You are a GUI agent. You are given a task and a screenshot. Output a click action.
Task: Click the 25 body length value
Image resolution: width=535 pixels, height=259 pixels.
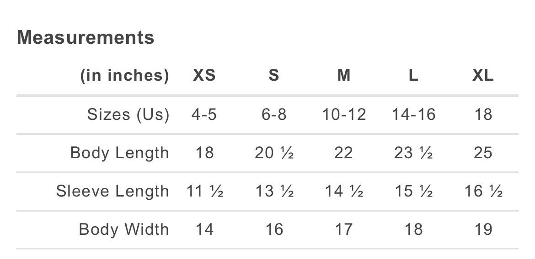pyautogui.click(x=483, y=153)
